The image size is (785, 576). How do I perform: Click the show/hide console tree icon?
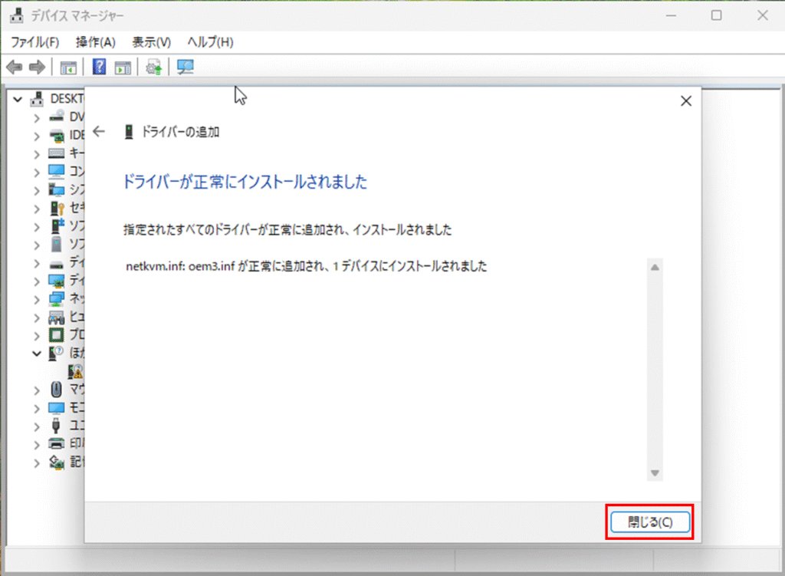pos(68,67)
